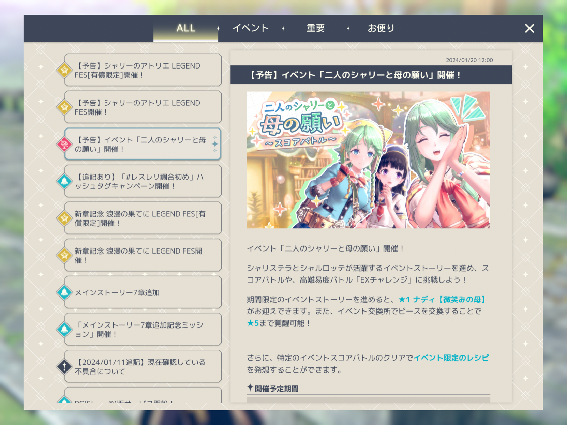The width and height of the screenshot is (567, 425).
Task: Open 新章記念 浪漫の果てに LEGEND FES開催 notice
Action: 143,255
